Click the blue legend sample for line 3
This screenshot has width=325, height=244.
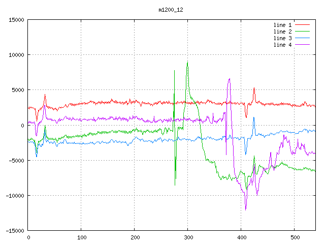coord(303,38)
